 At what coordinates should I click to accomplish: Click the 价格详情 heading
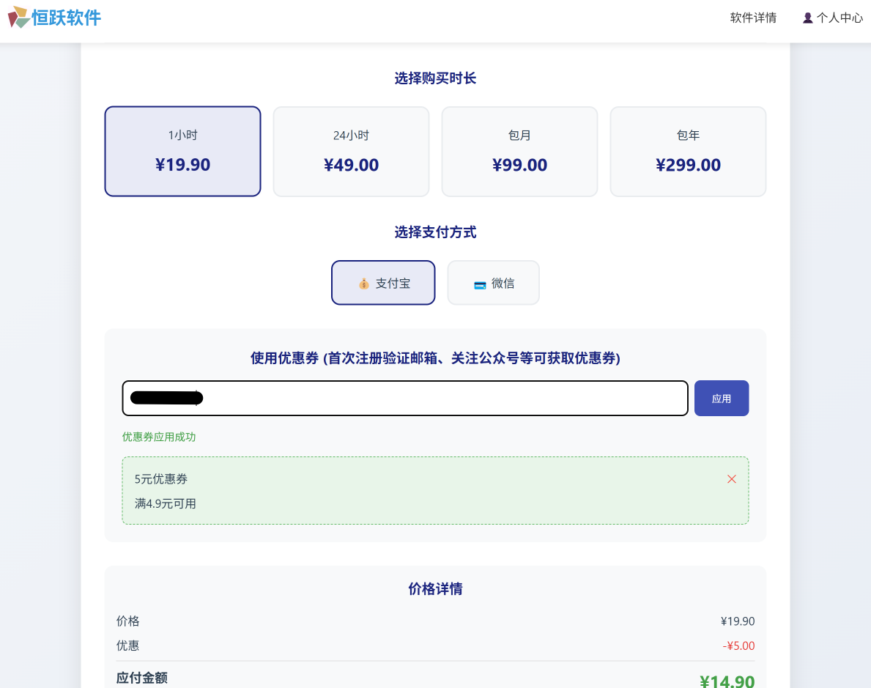pyautogui.click(x=435, y=588)
